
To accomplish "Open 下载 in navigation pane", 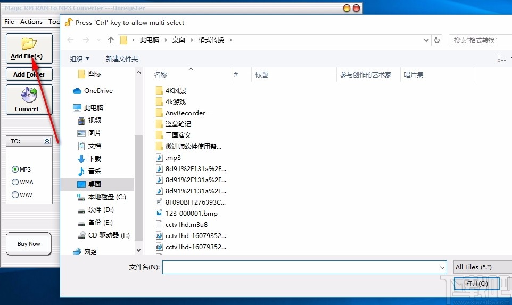I will (x=89, y=159).
